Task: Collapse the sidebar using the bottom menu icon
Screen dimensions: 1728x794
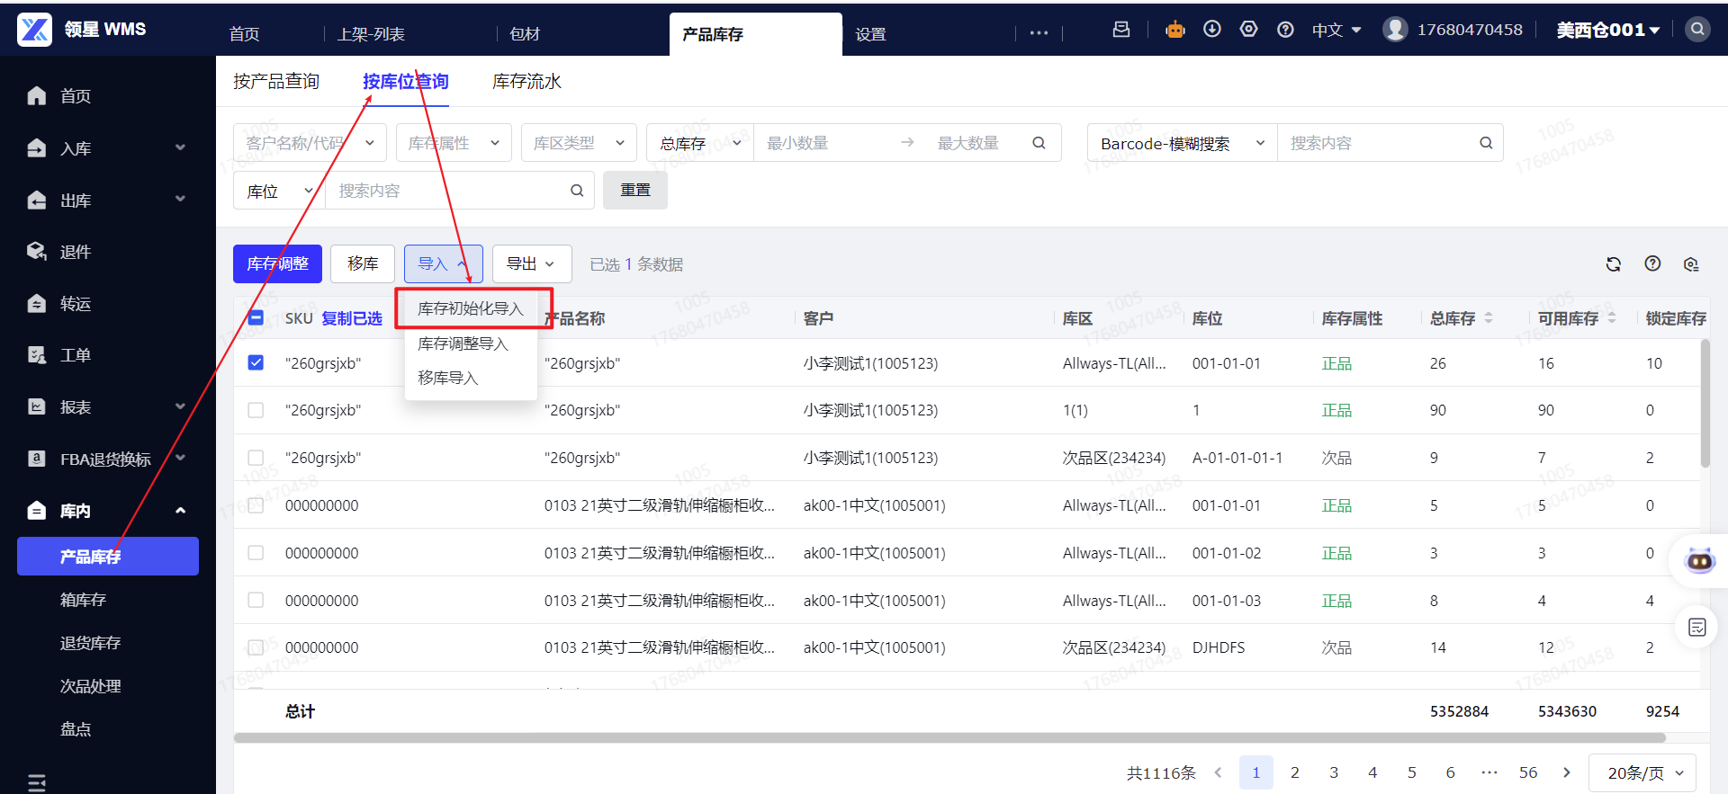Action: [x=37, y=782]
